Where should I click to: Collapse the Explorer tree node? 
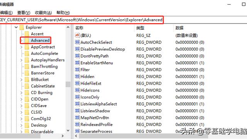point(16,27)
